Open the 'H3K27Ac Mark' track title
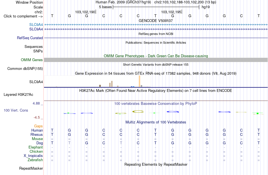Image resolution: width=268 pixels, height=175 pixels. tap(156, 90)
